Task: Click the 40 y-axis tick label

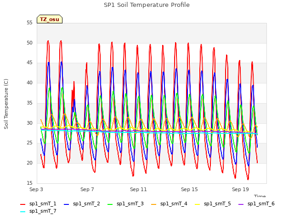Action: pyautogui.click(x=29, y=82)
